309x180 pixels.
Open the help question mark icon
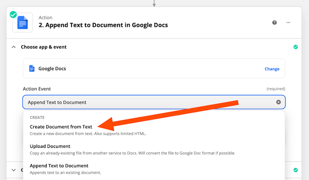tap(274, 22)
